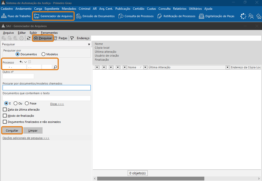This screenshot has height=181, width=262.
Task: Open the Gerenciador de Arquivos tool
Action: coord(53,16)
